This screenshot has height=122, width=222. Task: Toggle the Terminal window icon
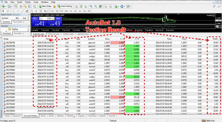tap(30, 6)
